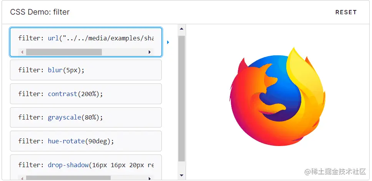This screenshot has width=372, height=181.
Task: Choose the contrast(200%) filter example
Action: tap(86, 94)
